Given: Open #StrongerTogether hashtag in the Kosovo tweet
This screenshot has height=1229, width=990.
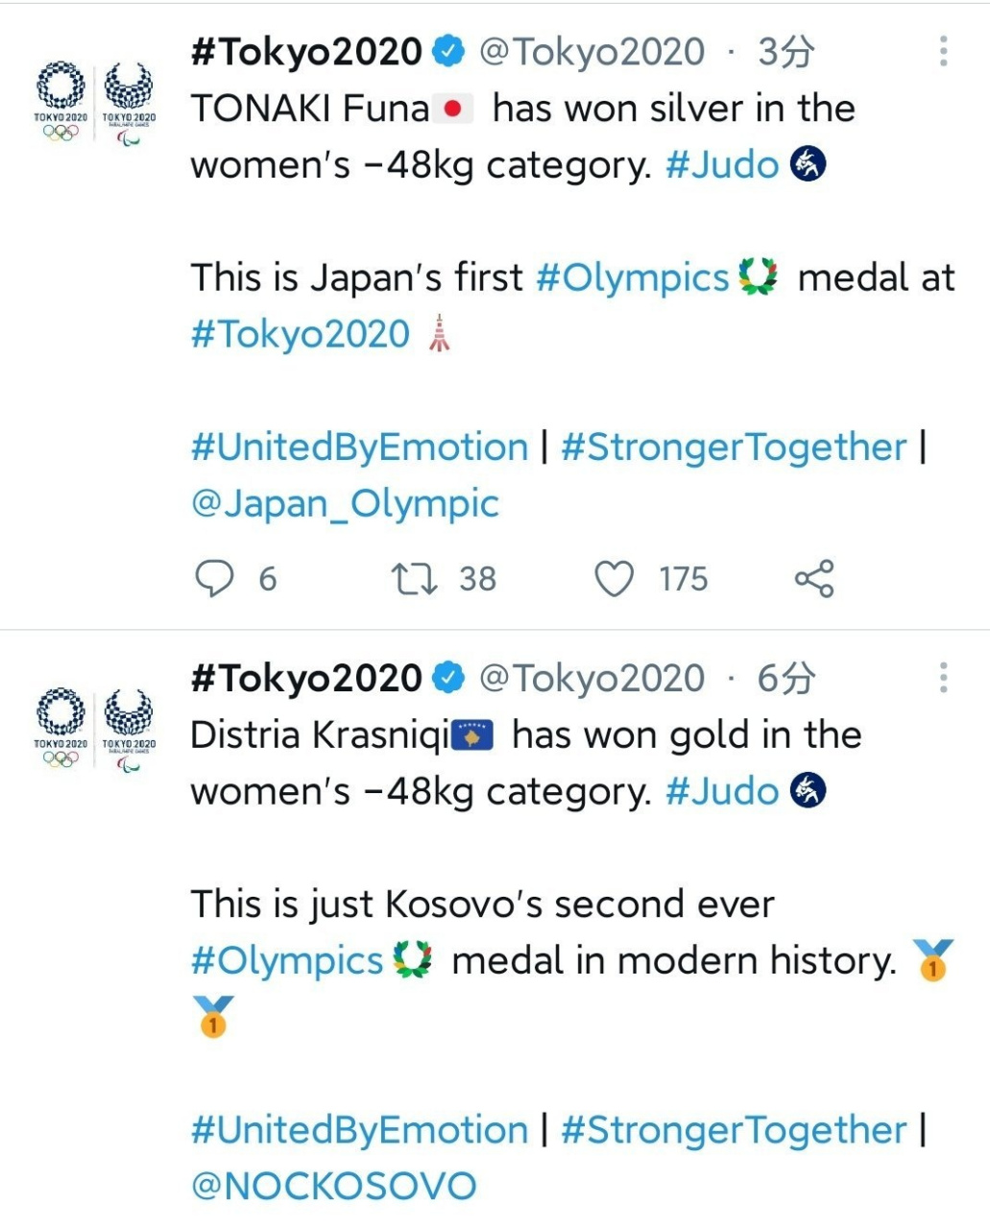Looking at the screenshot, I should (x=734, y=1130).
